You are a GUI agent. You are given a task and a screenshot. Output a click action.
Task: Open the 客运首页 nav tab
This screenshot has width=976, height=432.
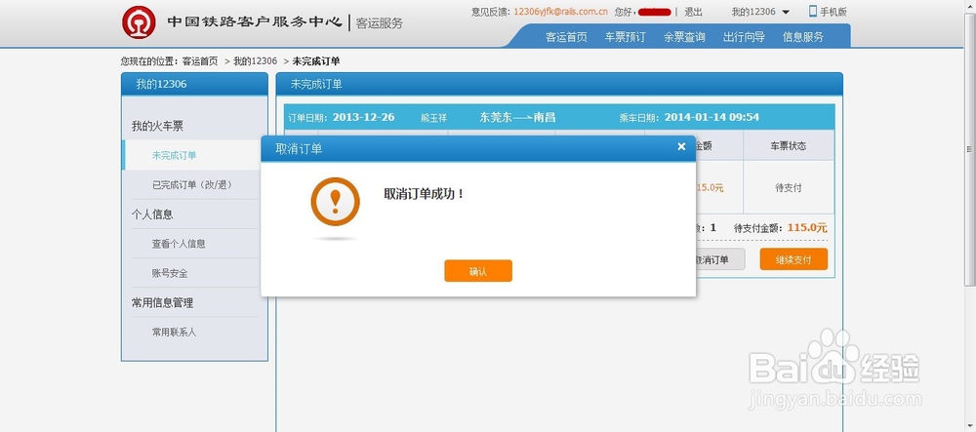[566, 37]
